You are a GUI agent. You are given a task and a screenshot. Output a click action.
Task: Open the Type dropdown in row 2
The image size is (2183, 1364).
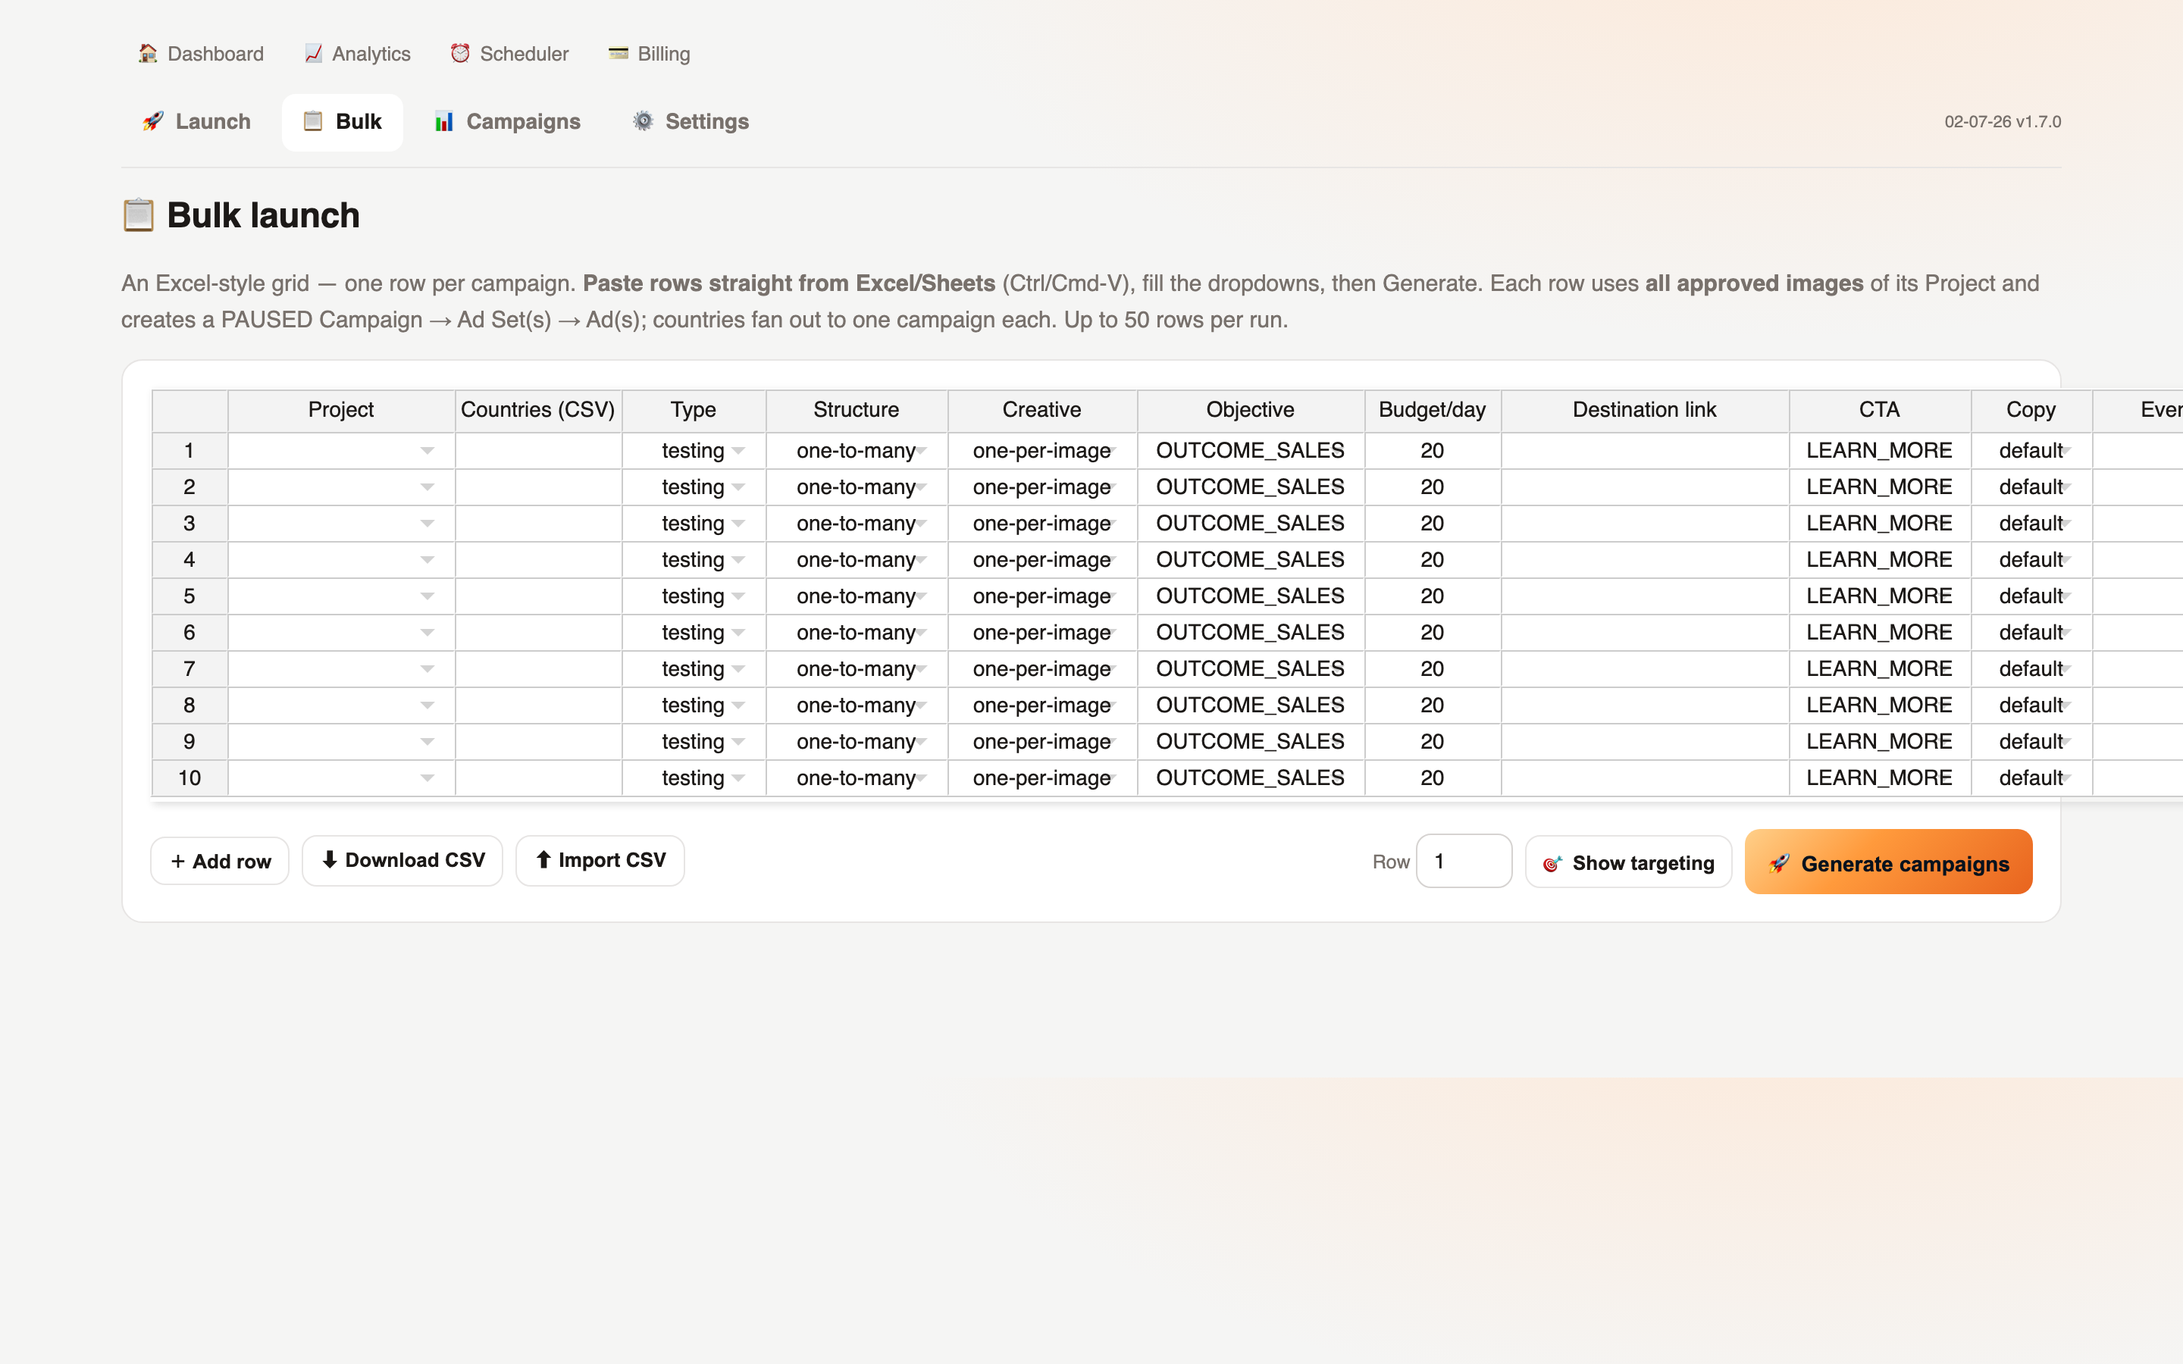738,487
